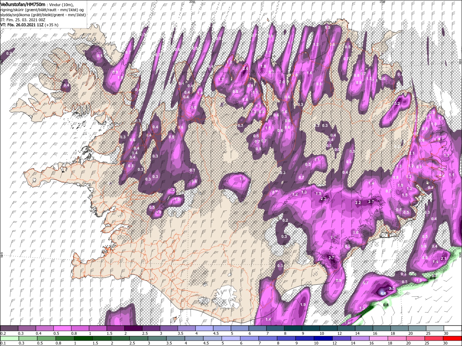
Task: Click the '15W' longitude label at top
Action: (x=382, y=2)
